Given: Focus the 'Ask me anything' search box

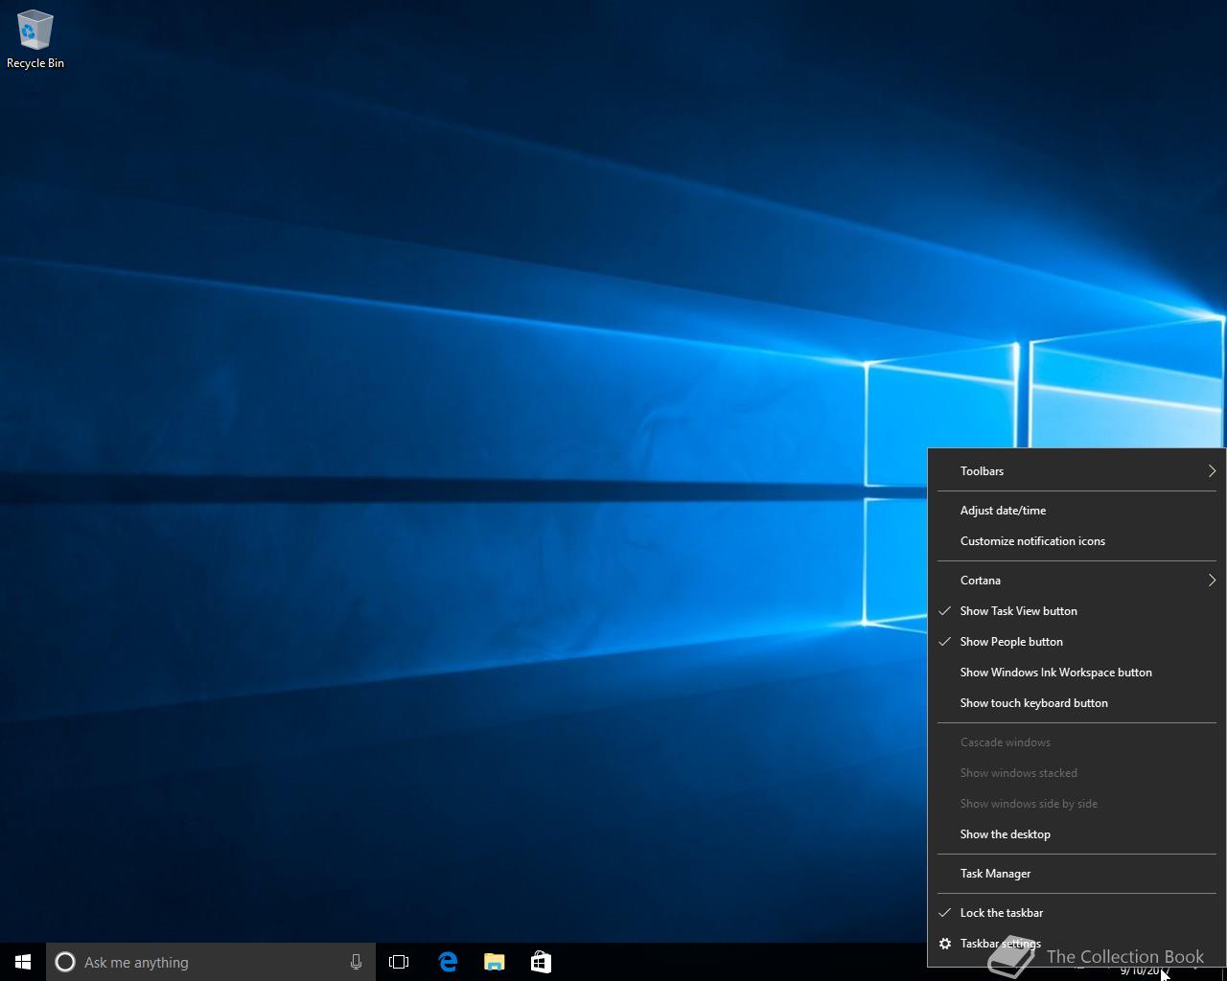Looking at the screenshot, I should pyautogui.click(x=210, y=962).
